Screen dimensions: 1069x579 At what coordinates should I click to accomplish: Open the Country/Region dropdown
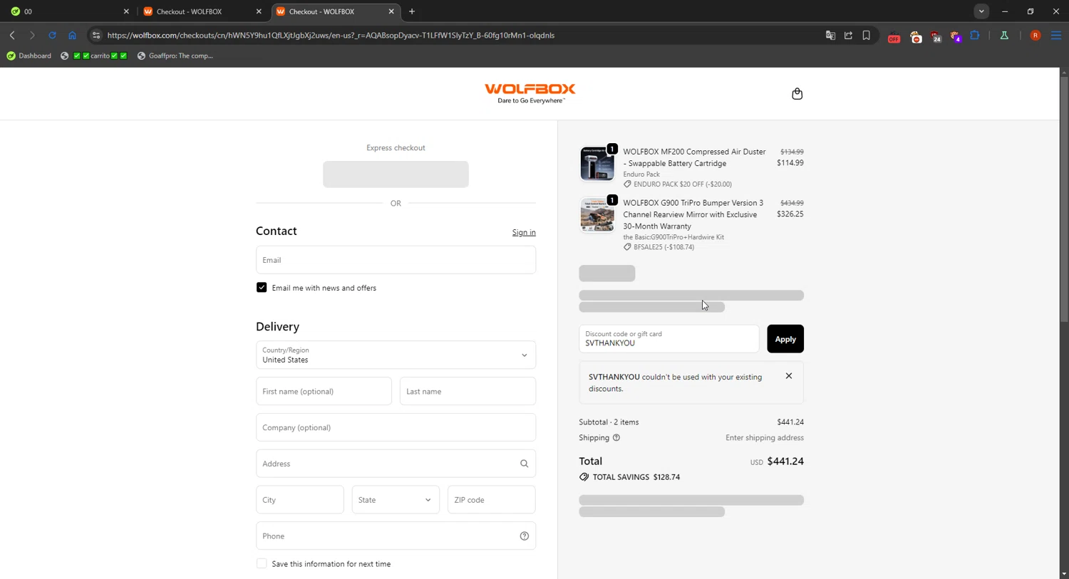click(x=396, y=355)
